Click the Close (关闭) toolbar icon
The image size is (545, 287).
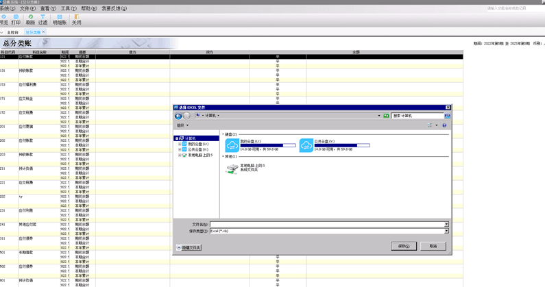76,18
